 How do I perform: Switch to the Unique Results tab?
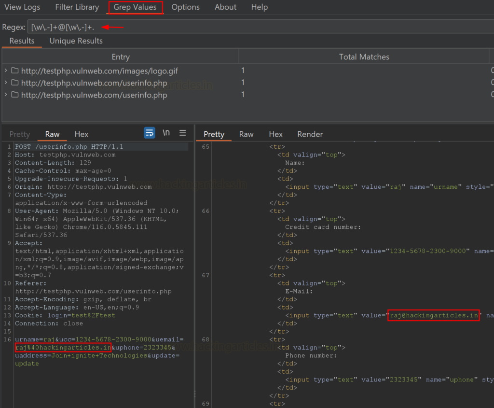[x=75, y=41]
